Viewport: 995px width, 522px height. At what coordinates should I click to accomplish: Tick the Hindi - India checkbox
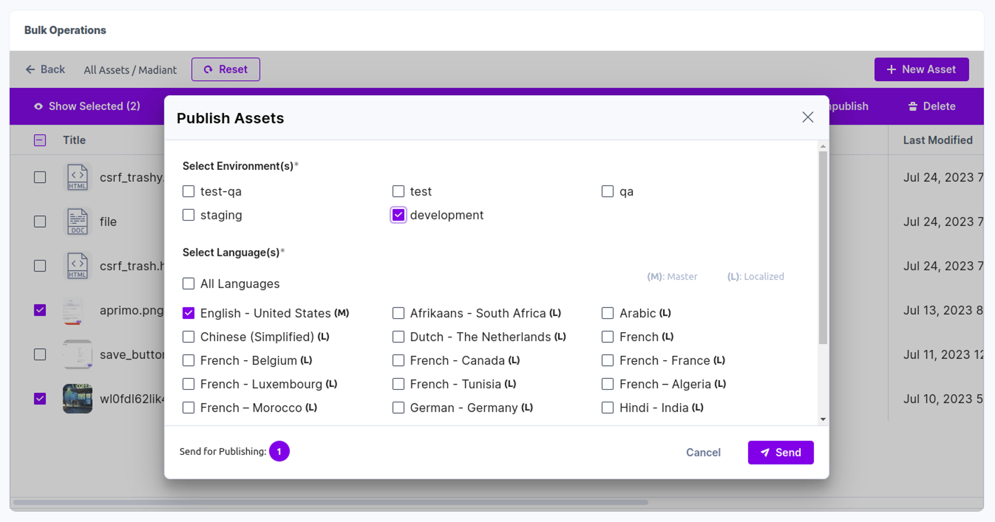pyautogui.click(x=608, y=407)
